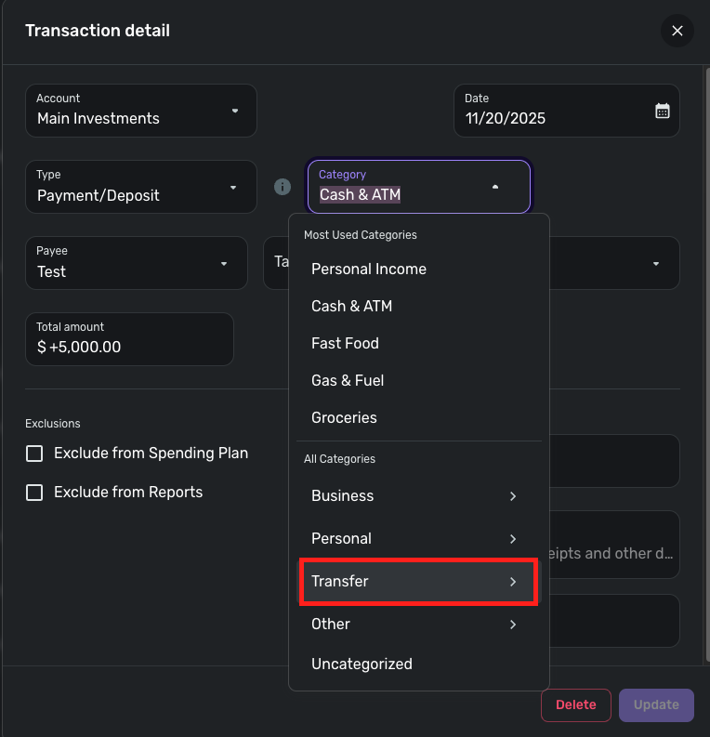Close the Transaction detail dialog
The height and width of the screenshot is (737, 710).
click(x=677, y=31)
